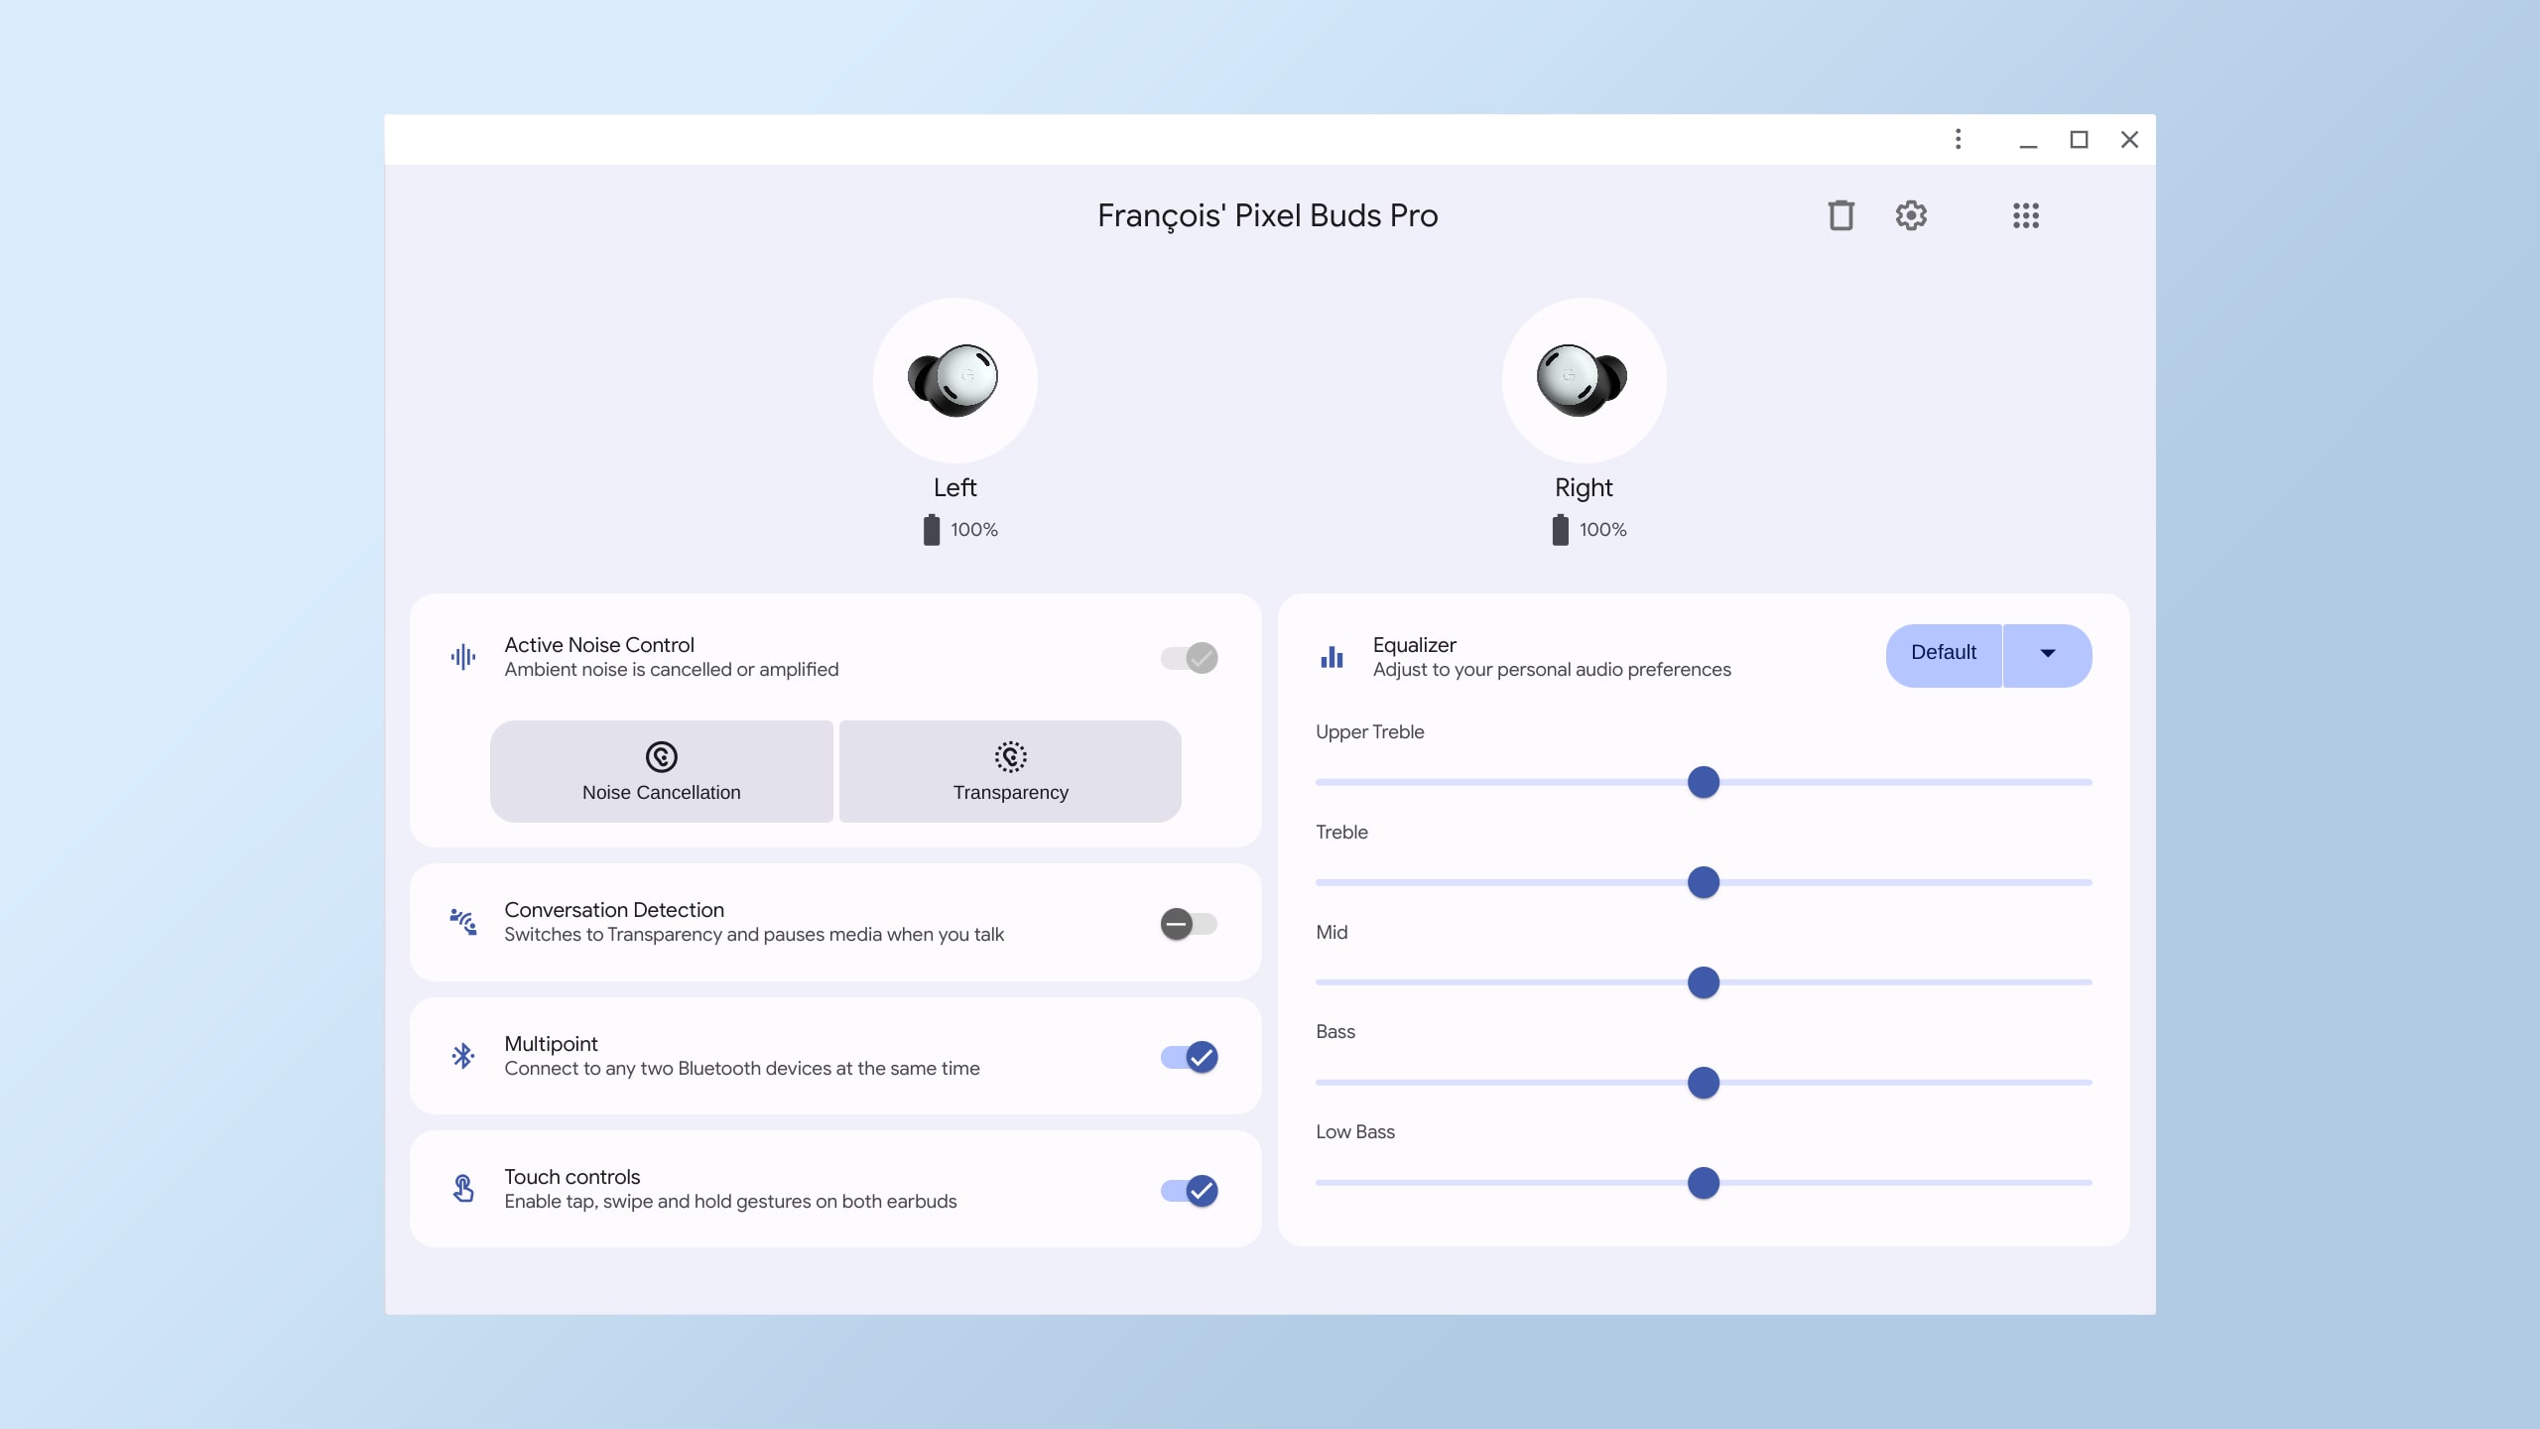Viewport: 2540px width, 1429px height.
Task: Disable Touch controls toggle
Action: pyautogui.click(x=1188, y=1188)
